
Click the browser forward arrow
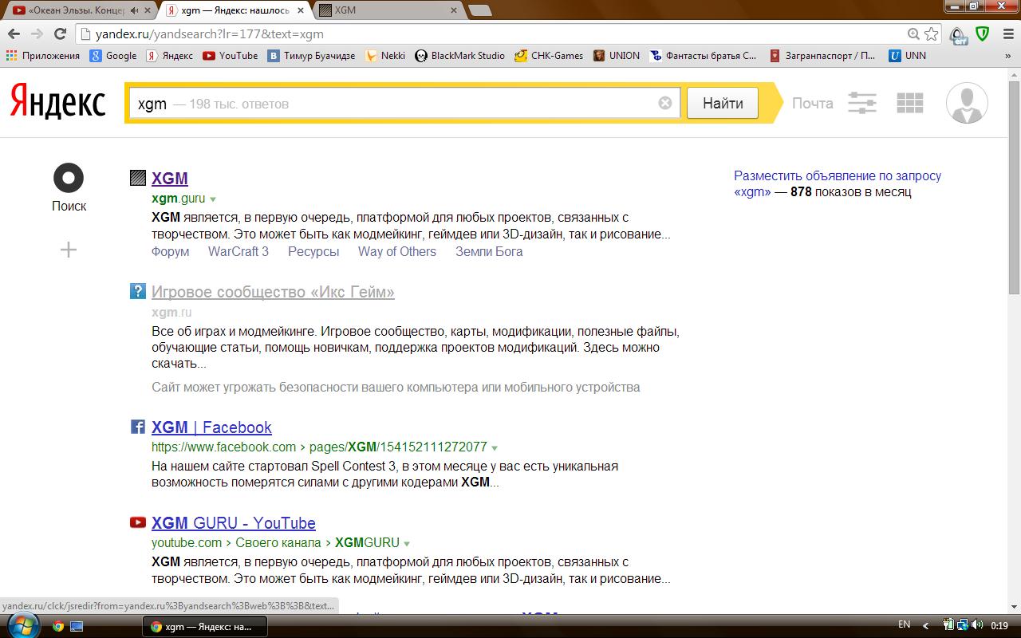click(37, 34)
